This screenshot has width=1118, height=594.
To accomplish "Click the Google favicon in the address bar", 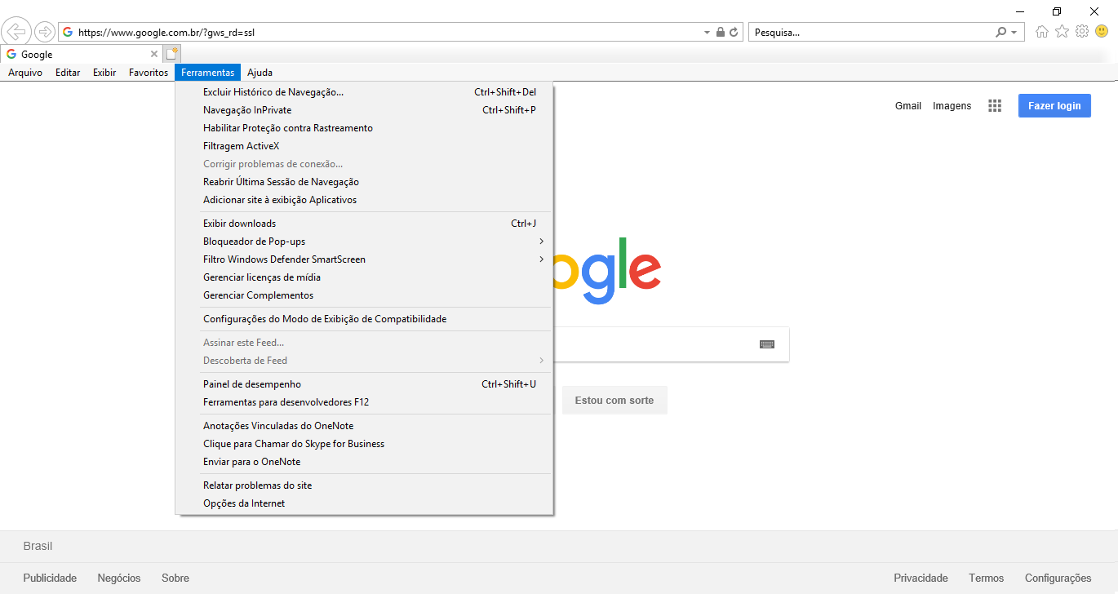I will coord(68,33).
